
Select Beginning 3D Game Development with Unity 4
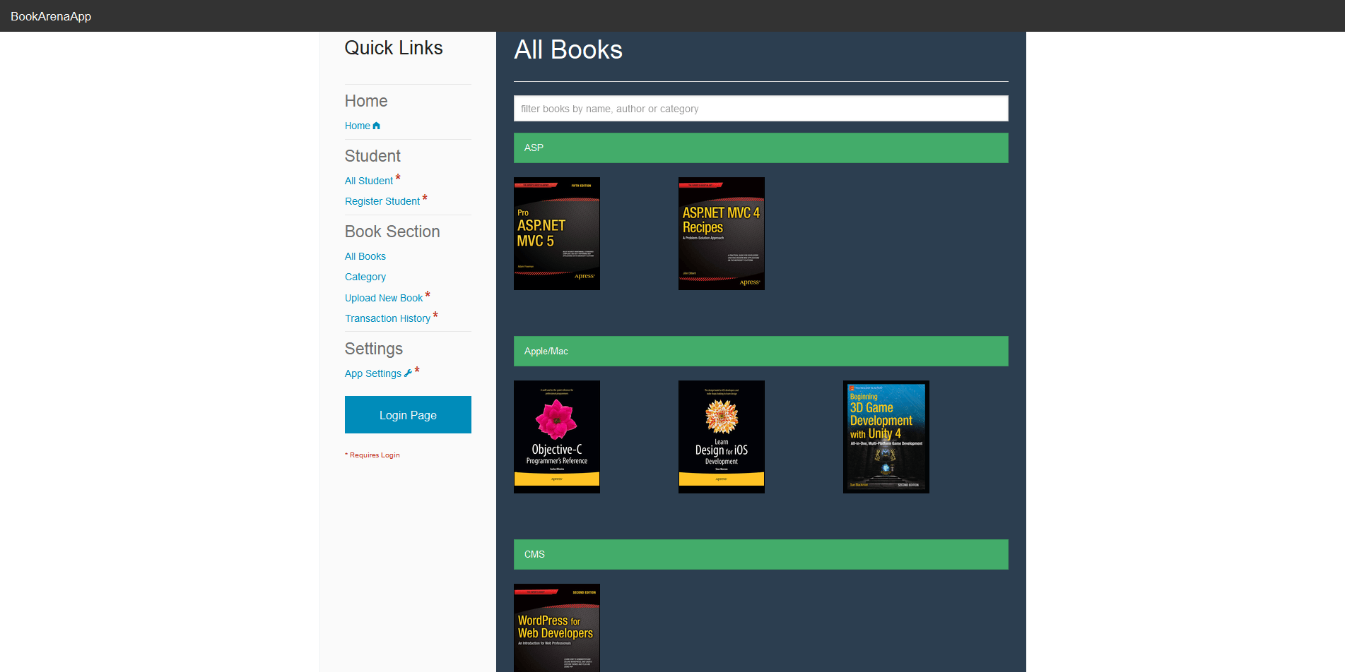(886, 437)
